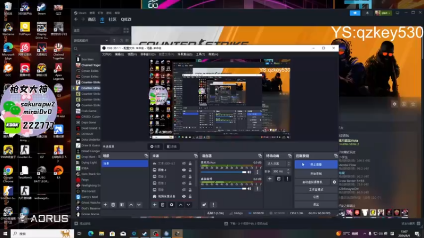Open OBS 工具(T) menu
Viewport: 424px width, 238px height.
pyautogui.click(x=200, y=54)
